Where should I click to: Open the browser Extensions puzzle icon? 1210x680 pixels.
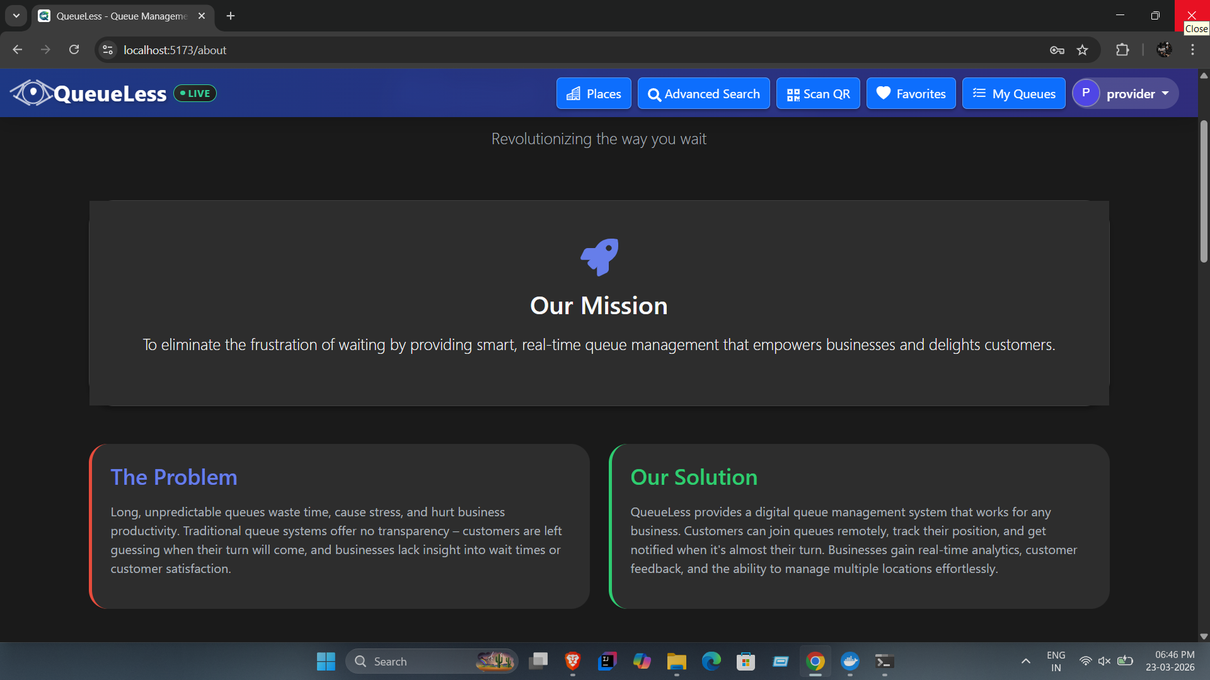click(1122, 50)
